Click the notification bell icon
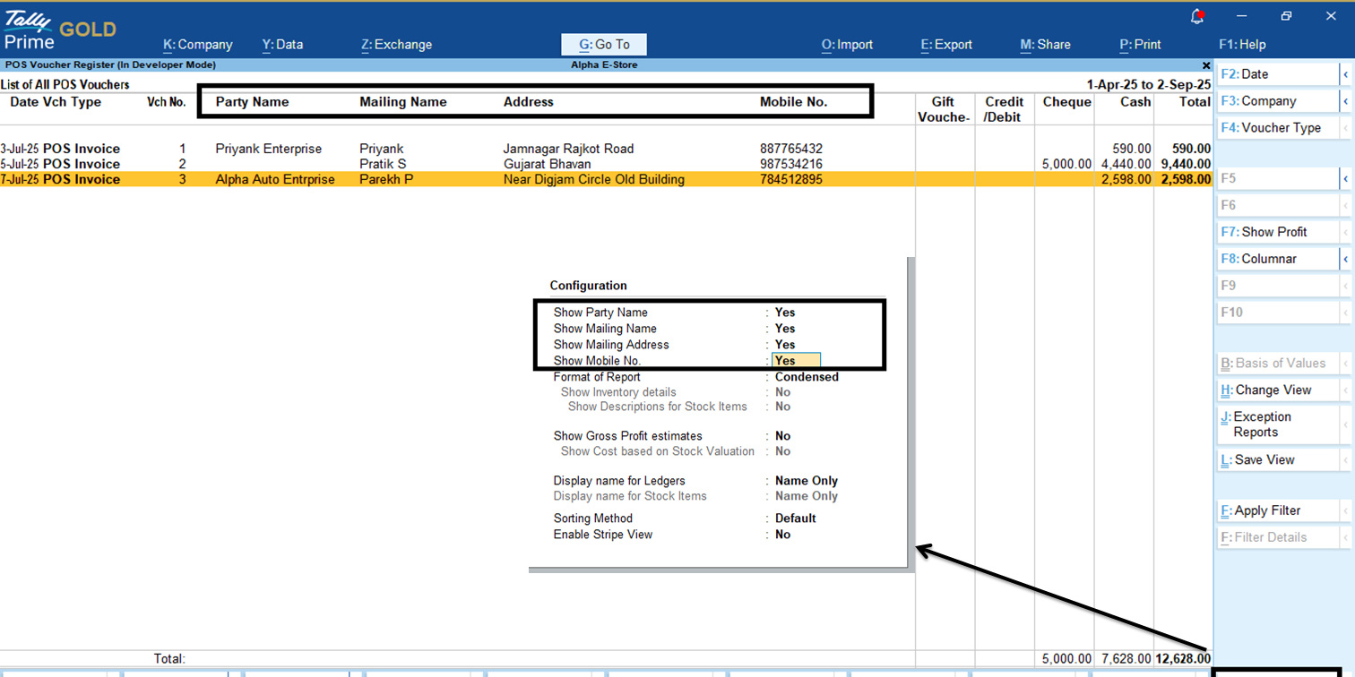The image size is (1355, 677). [x=1198, y=15]
